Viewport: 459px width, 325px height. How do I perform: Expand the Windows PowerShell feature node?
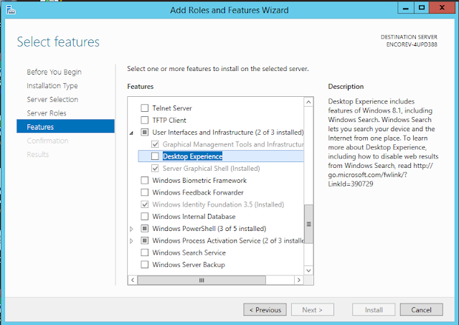point(131,229)
